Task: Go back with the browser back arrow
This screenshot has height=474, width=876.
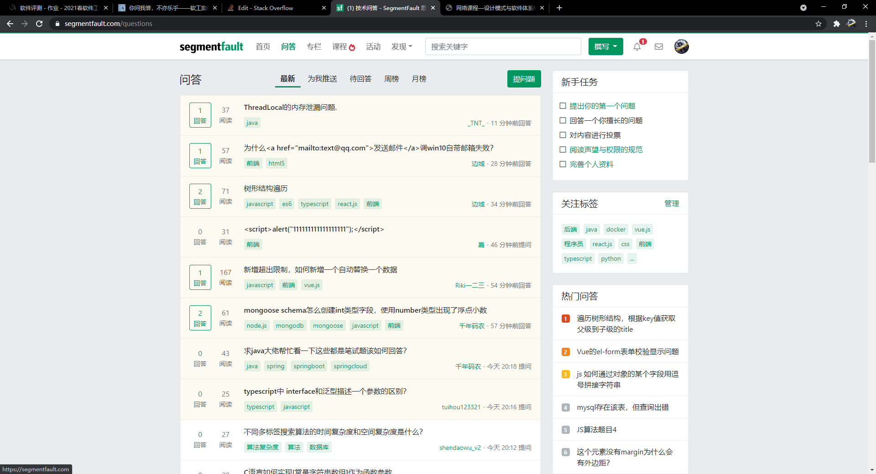Action: 10,24
